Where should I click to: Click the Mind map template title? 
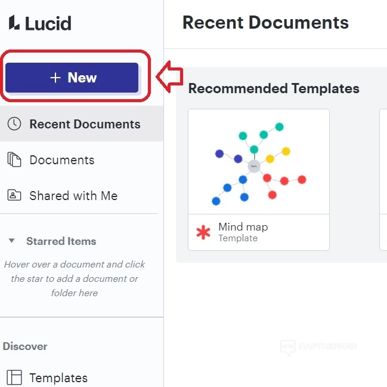[x=243, y=227]
